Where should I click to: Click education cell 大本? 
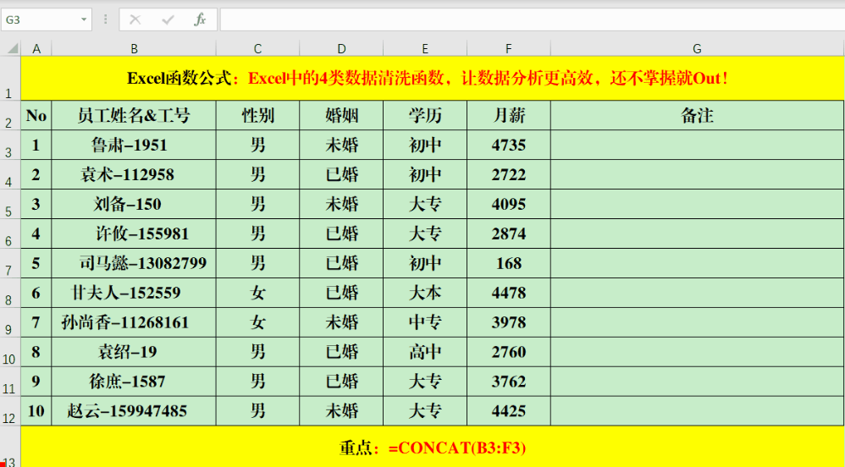click(425, 293)
